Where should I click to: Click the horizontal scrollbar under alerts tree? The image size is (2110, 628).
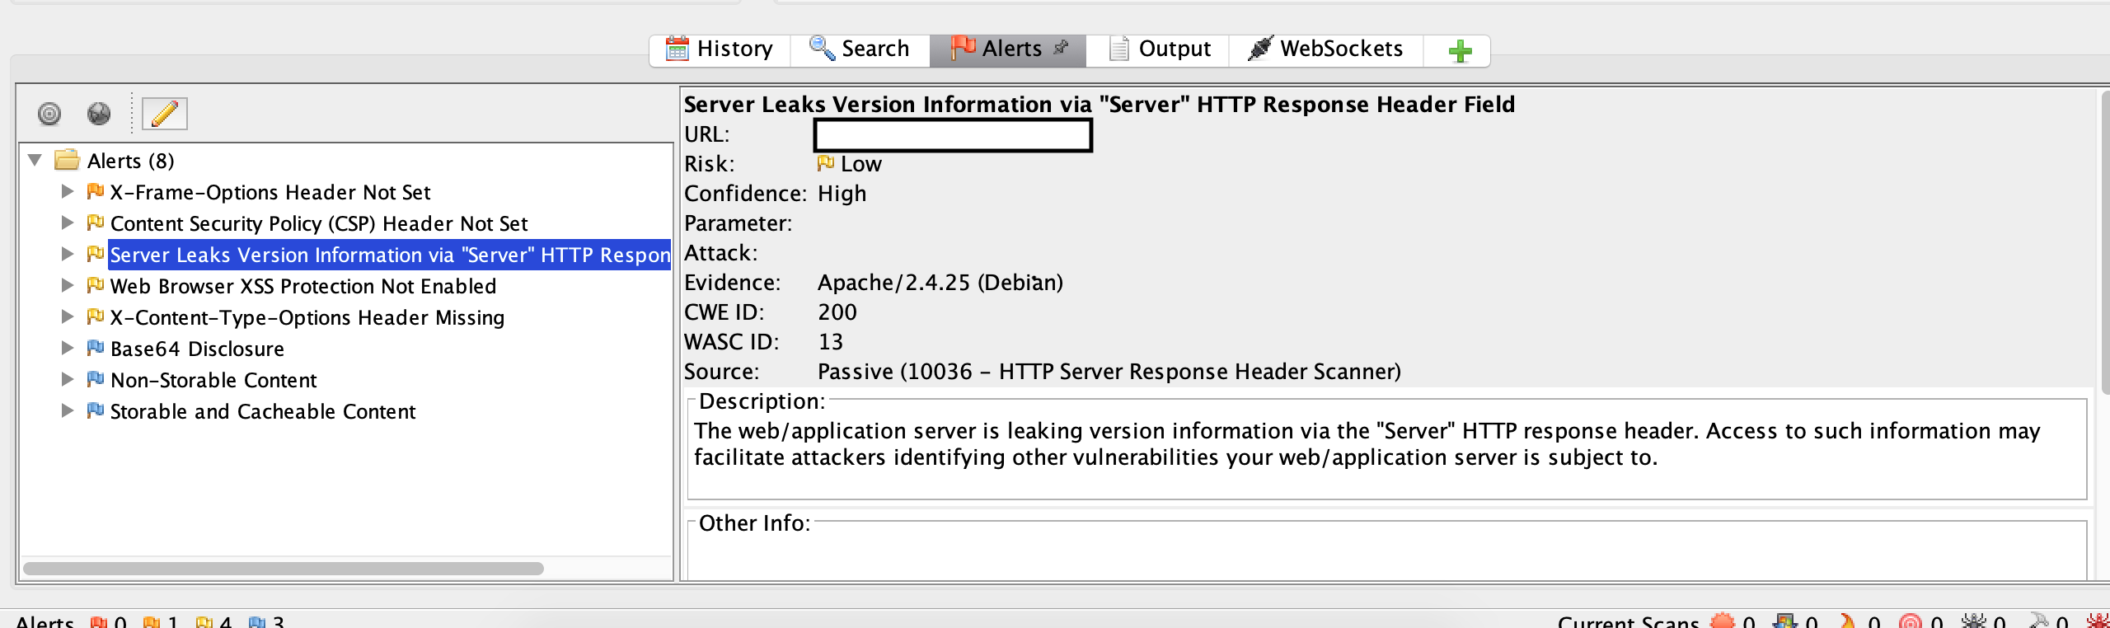point(283,569)
